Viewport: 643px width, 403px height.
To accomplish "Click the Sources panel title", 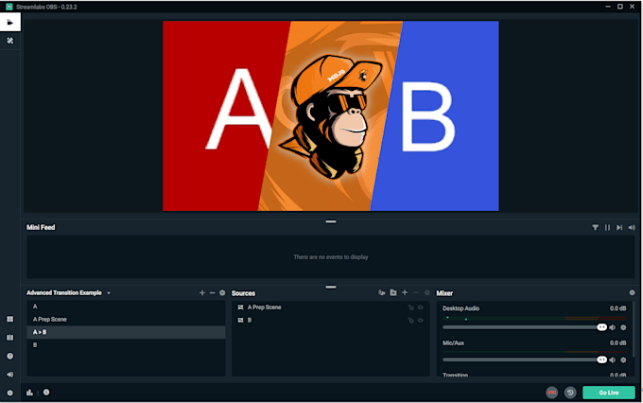I will point(243,293).
